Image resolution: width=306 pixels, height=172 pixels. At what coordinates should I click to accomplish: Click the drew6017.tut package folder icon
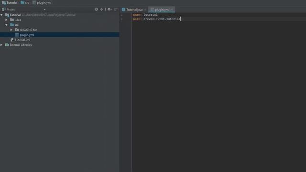coord(17,30)
